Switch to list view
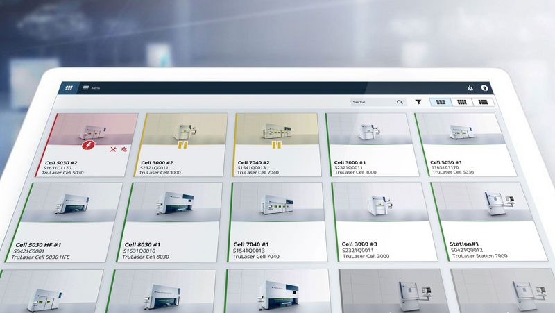 tap(483, 102)
